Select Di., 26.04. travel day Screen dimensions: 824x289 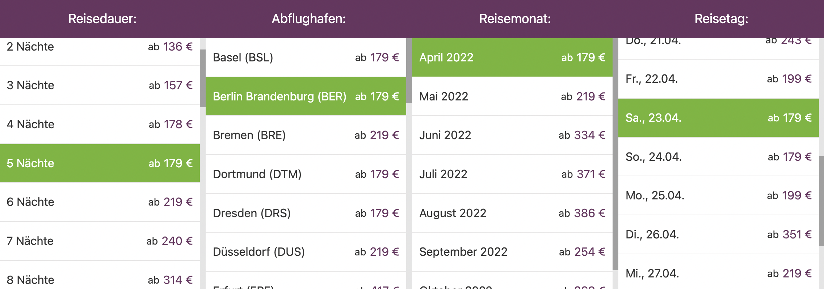(719, 234)
